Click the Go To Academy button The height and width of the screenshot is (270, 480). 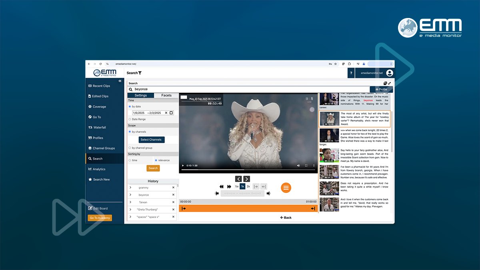(100, 218)
